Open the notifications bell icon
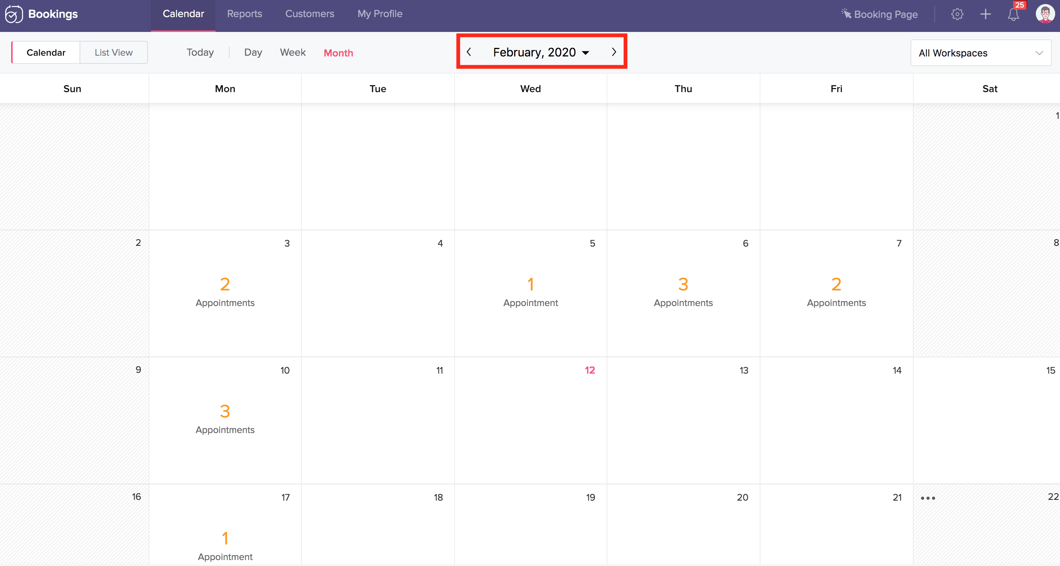 (1013, 15)
